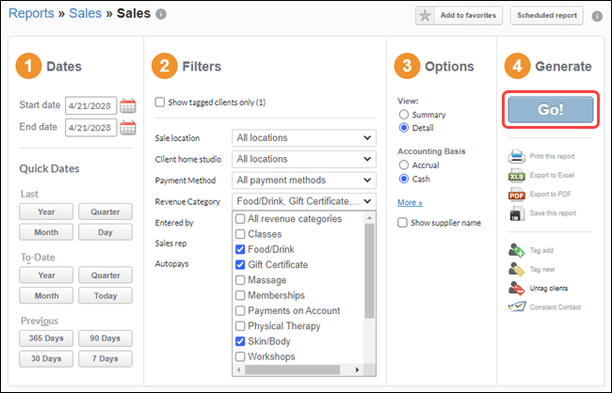Open the Start date calendar picker icon
This screenshot has width=612, height=393.
coord(128,105)
